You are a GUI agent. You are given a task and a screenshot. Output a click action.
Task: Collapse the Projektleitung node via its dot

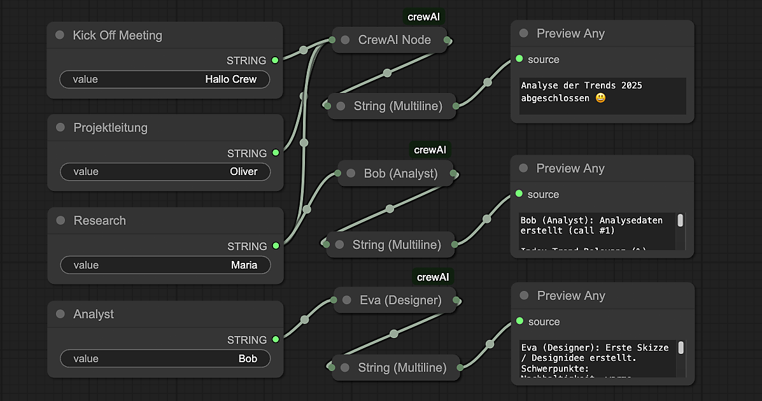point(60,128)
